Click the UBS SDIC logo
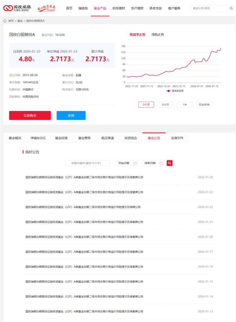The height and width of the screenshot is (322, 236). (17, 8)
